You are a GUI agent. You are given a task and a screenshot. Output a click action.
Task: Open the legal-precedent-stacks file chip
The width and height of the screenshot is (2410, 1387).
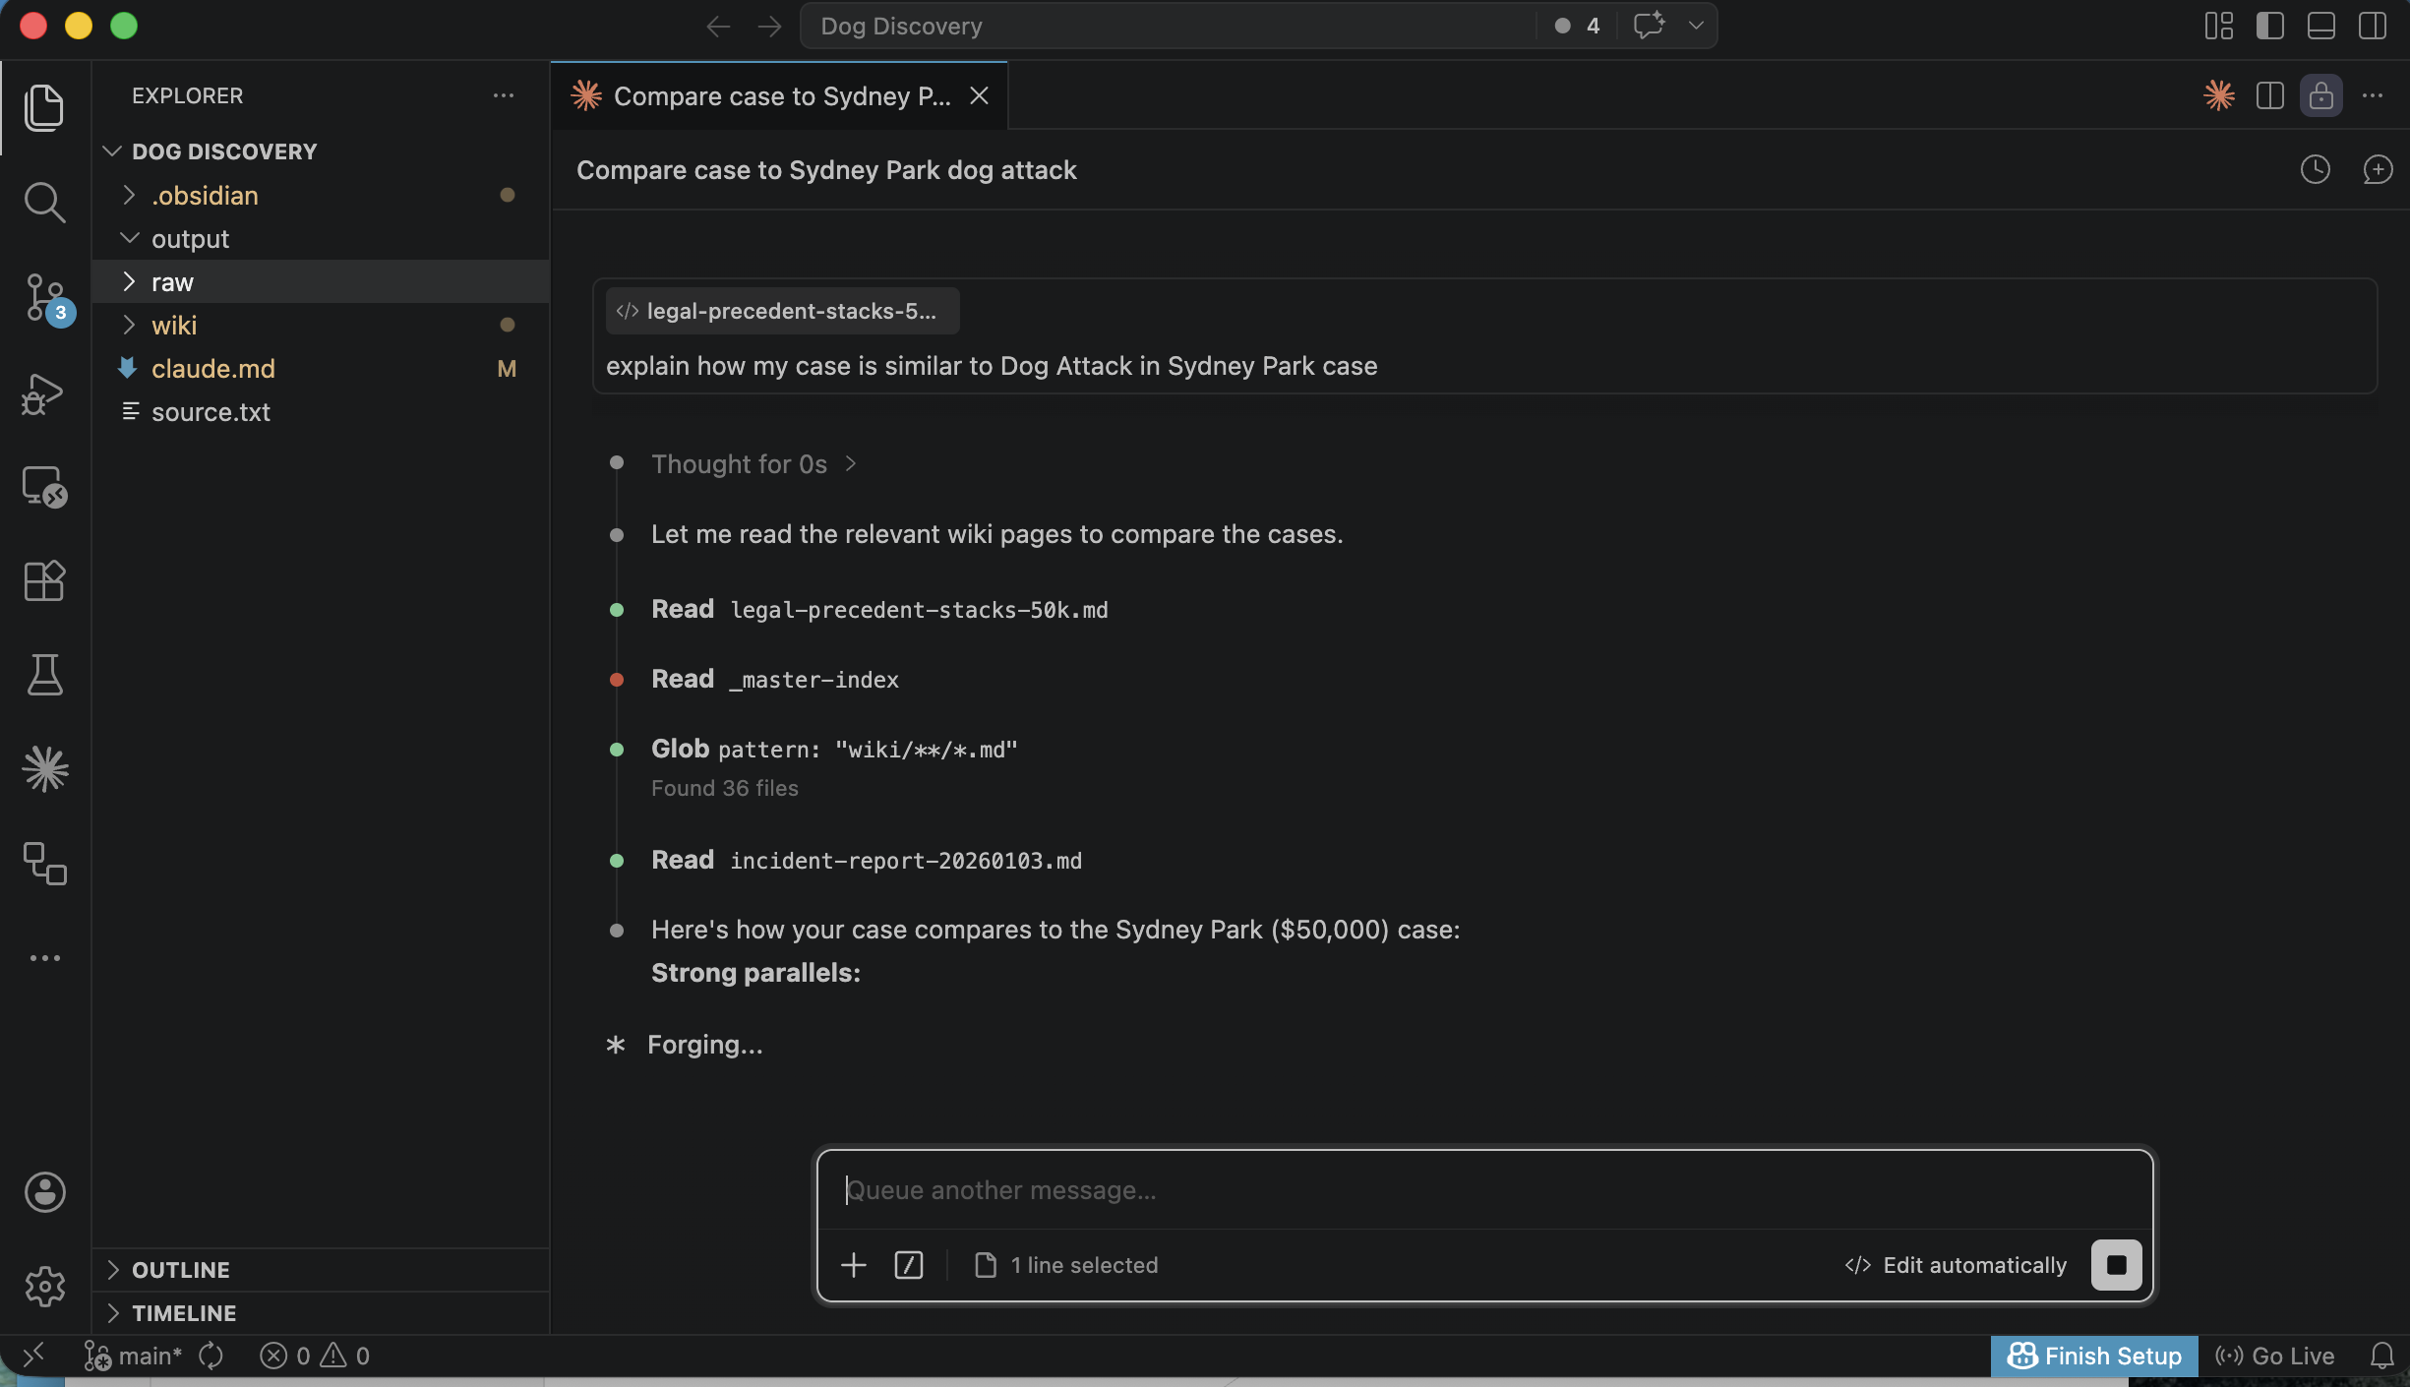tap(782, 311)
